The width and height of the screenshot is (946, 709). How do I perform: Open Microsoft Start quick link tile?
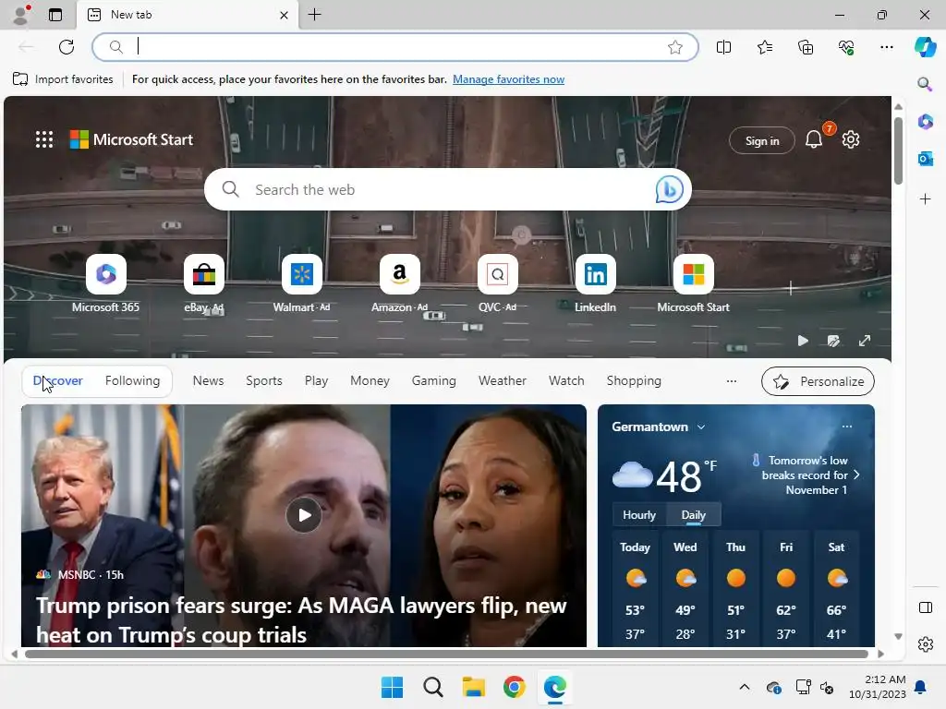(x=693, y=283)
